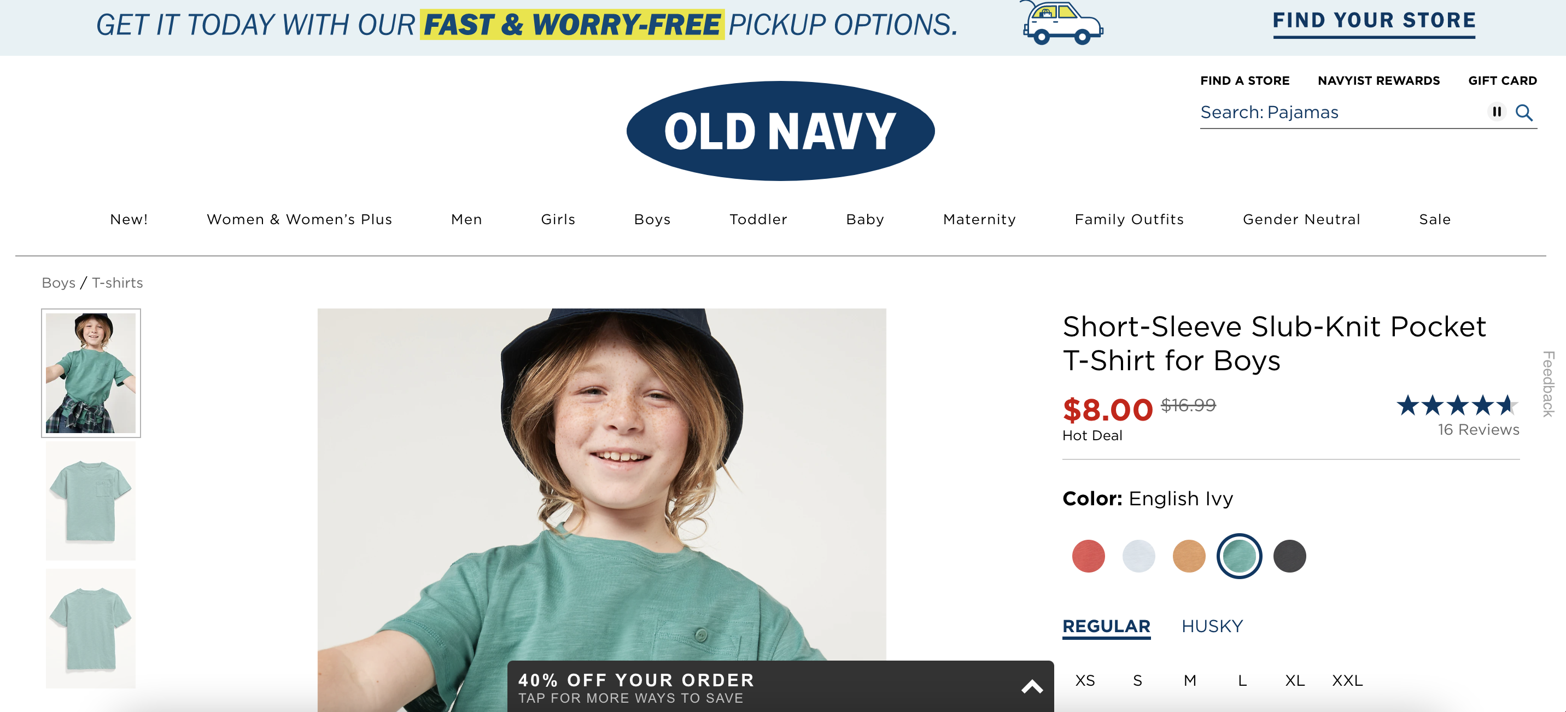Screen dimensions: 1566x712
Task: View the flat-lay back shirt thumbnail
Action: 91,628
